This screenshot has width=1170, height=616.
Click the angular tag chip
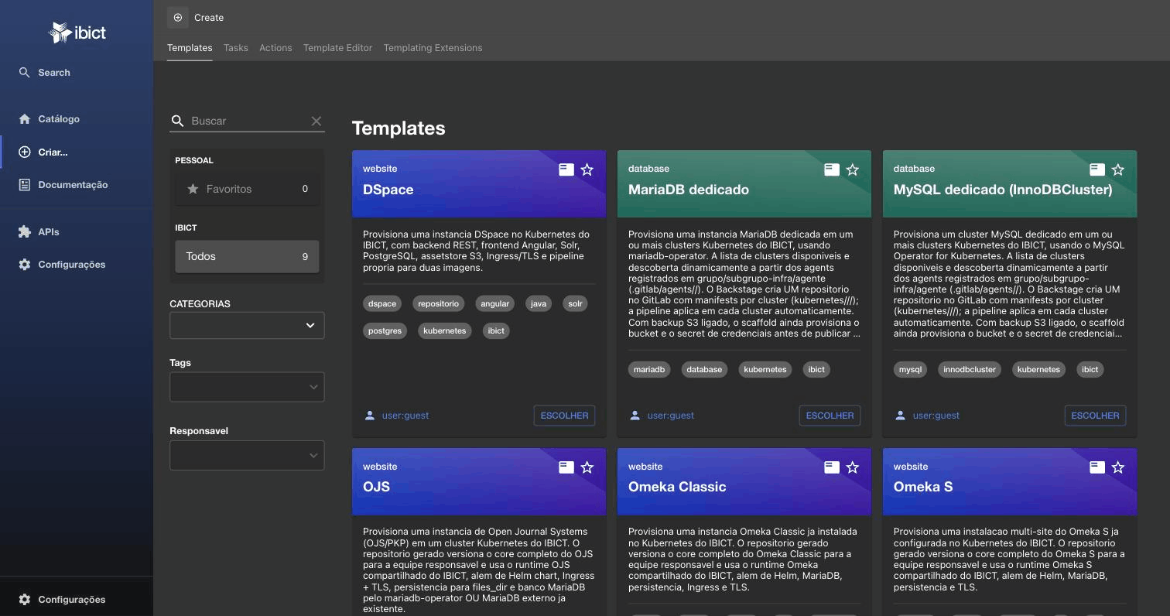pyautogui.click(x=494, y=303)
